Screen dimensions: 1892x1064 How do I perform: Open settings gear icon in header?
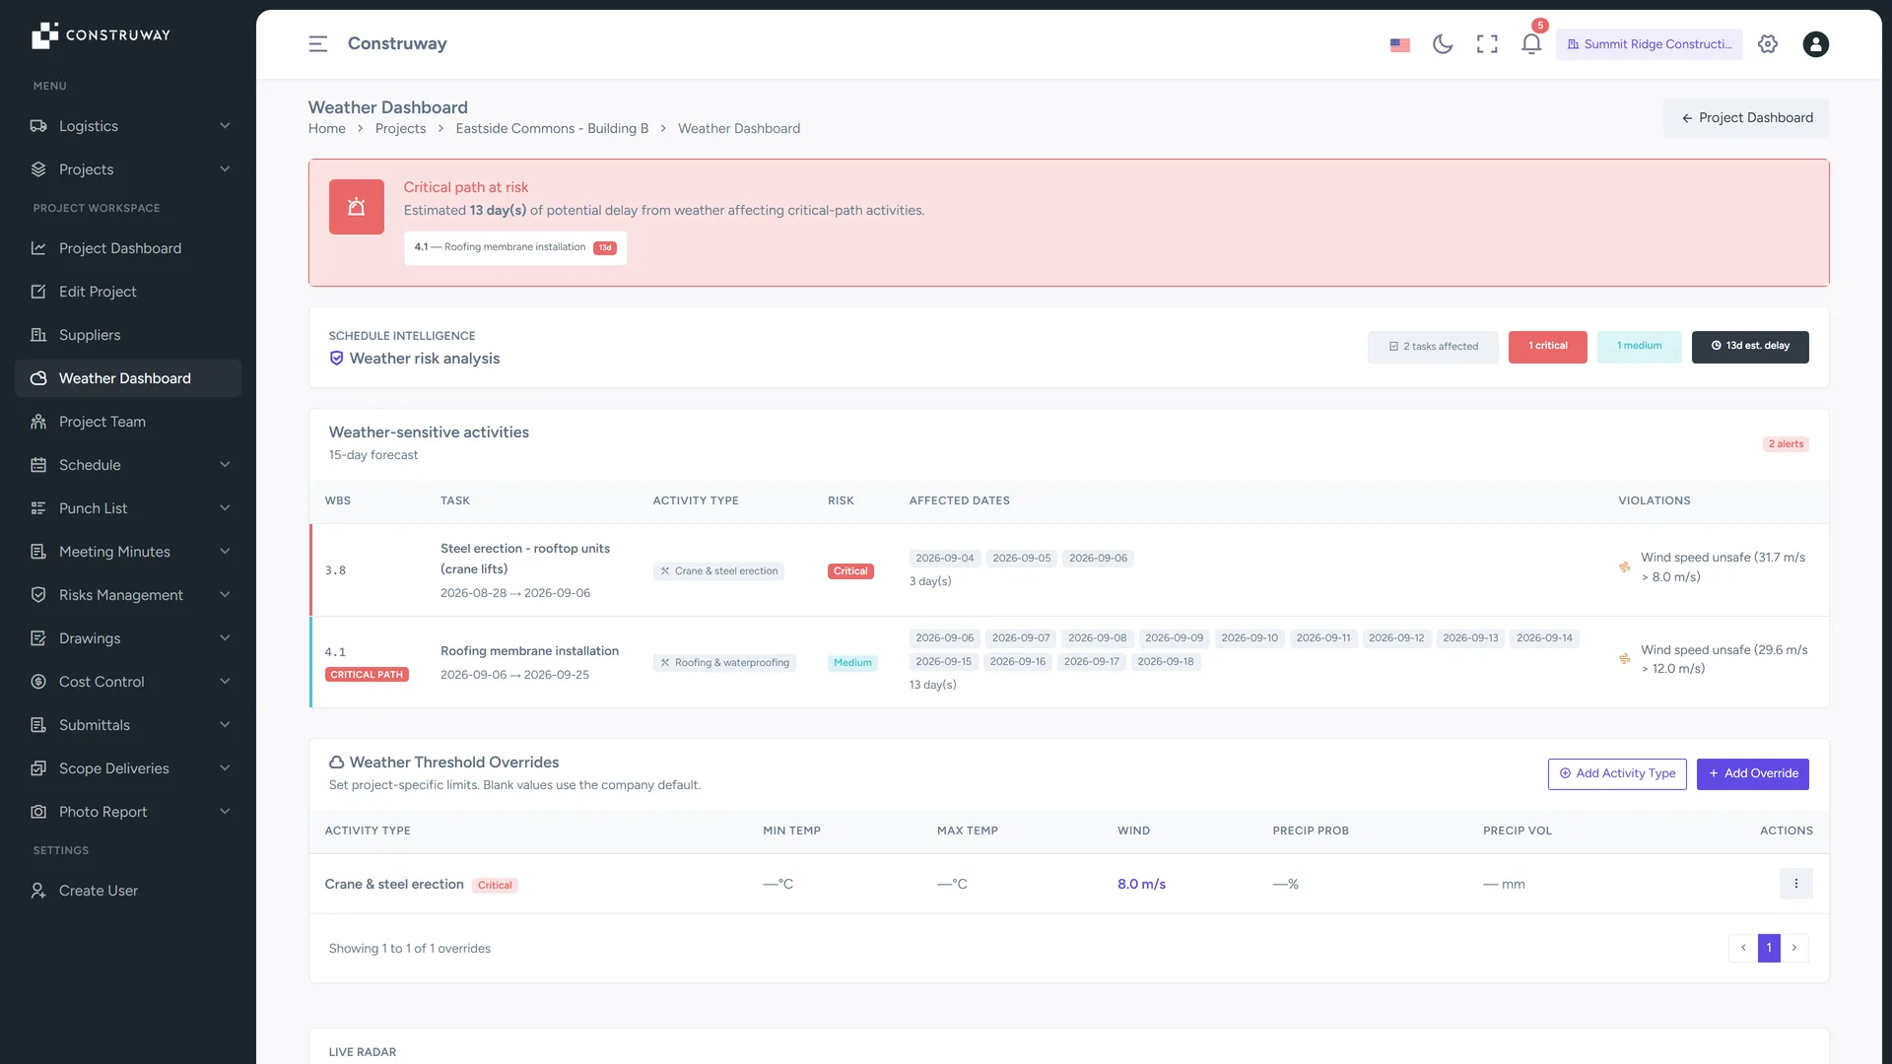point(1768,44)
